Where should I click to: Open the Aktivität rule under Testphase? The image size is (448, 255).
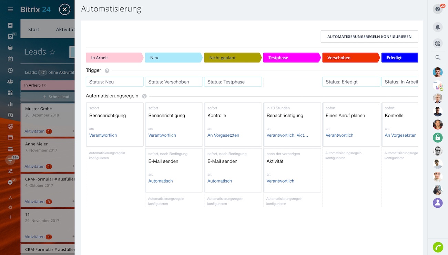click(x=292, y=170)
